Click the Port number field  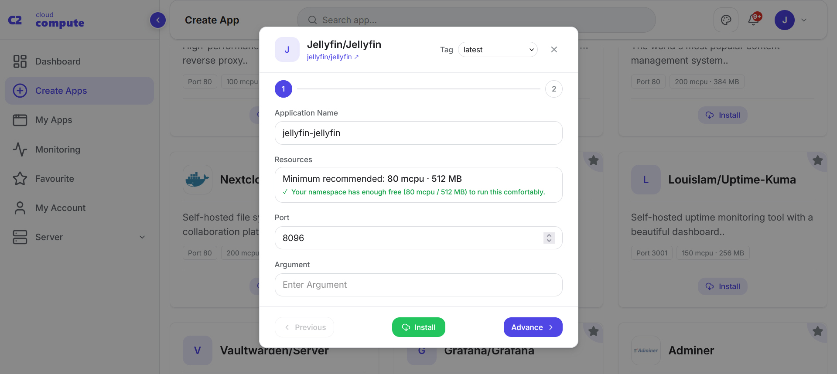tap(419, 238)
